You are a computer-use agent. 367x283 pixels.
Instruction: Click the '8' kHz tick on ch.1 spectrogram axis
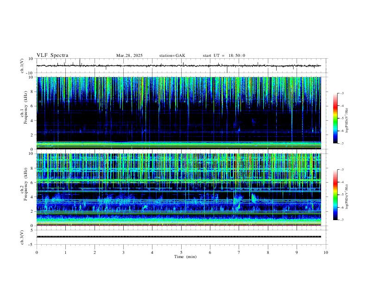[x=32, y=92]
